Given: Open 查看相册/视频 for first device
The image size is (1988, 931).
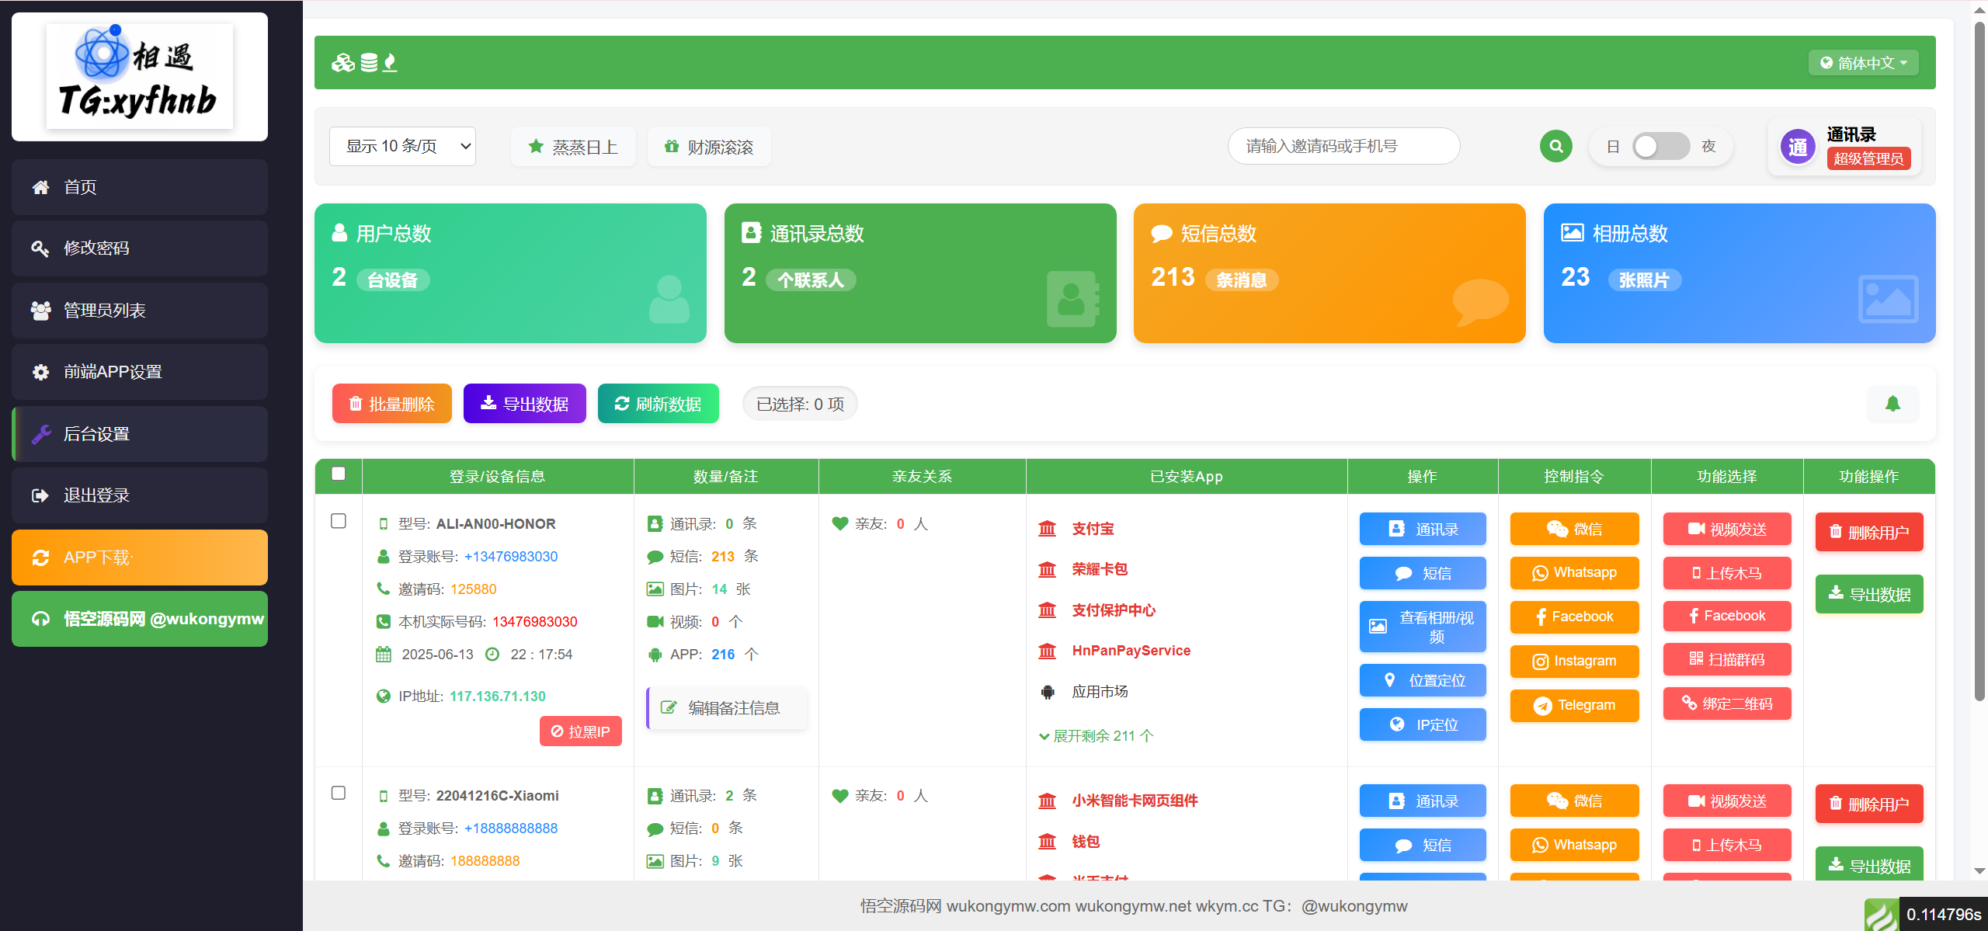Looking at the screenshot, I should click(x=1423, y=627).
